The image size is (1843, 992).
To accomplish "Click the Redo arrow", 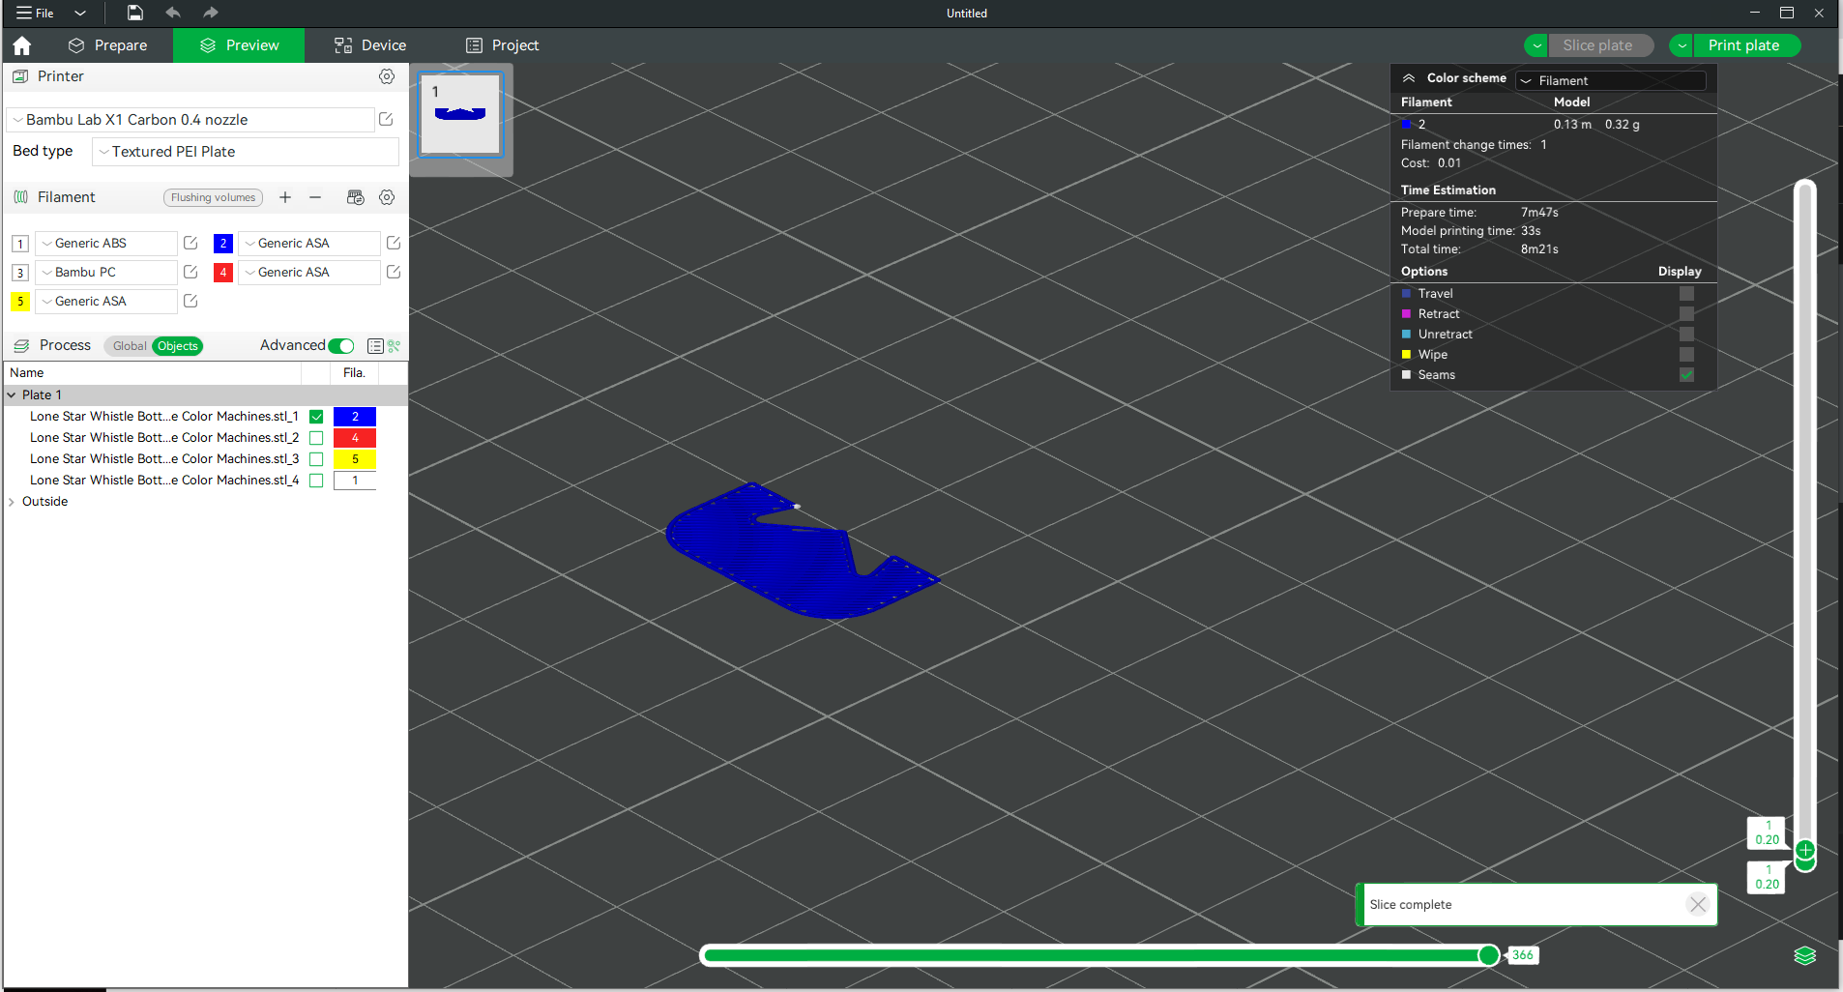I will tap(210, 13).
